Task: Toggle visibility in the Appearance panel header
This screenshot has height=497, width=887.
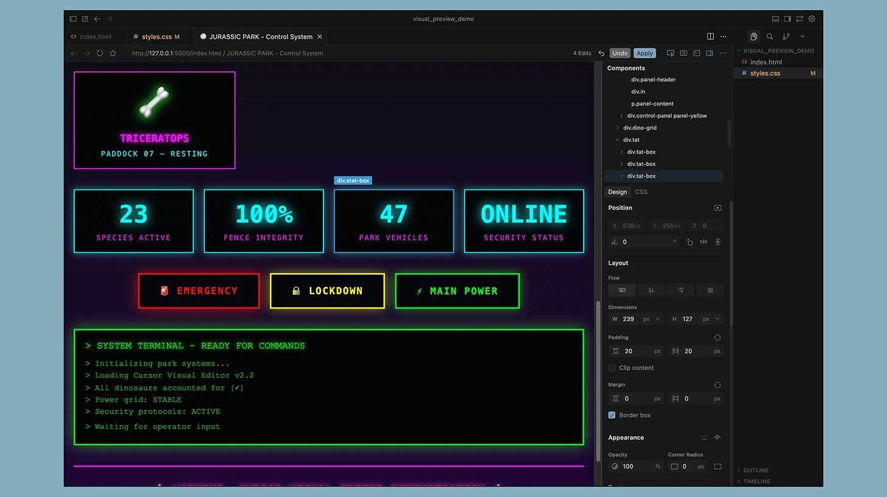Action: 718,437
